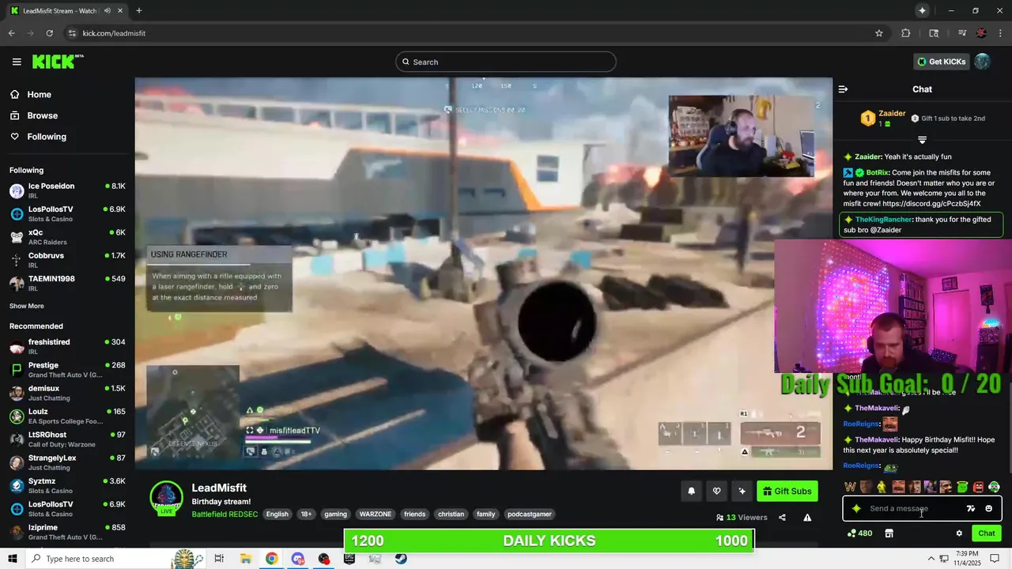Click the 13 Viewers count
1012x569 pixels.
pyautogui.click(x=742, y=518)
